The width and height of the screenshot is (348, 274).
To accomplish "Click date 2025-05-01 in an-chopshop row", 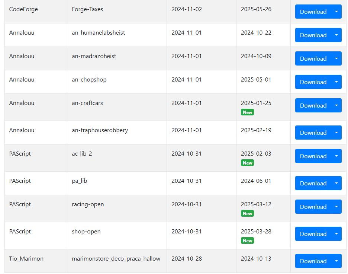I will coord(256,80).
